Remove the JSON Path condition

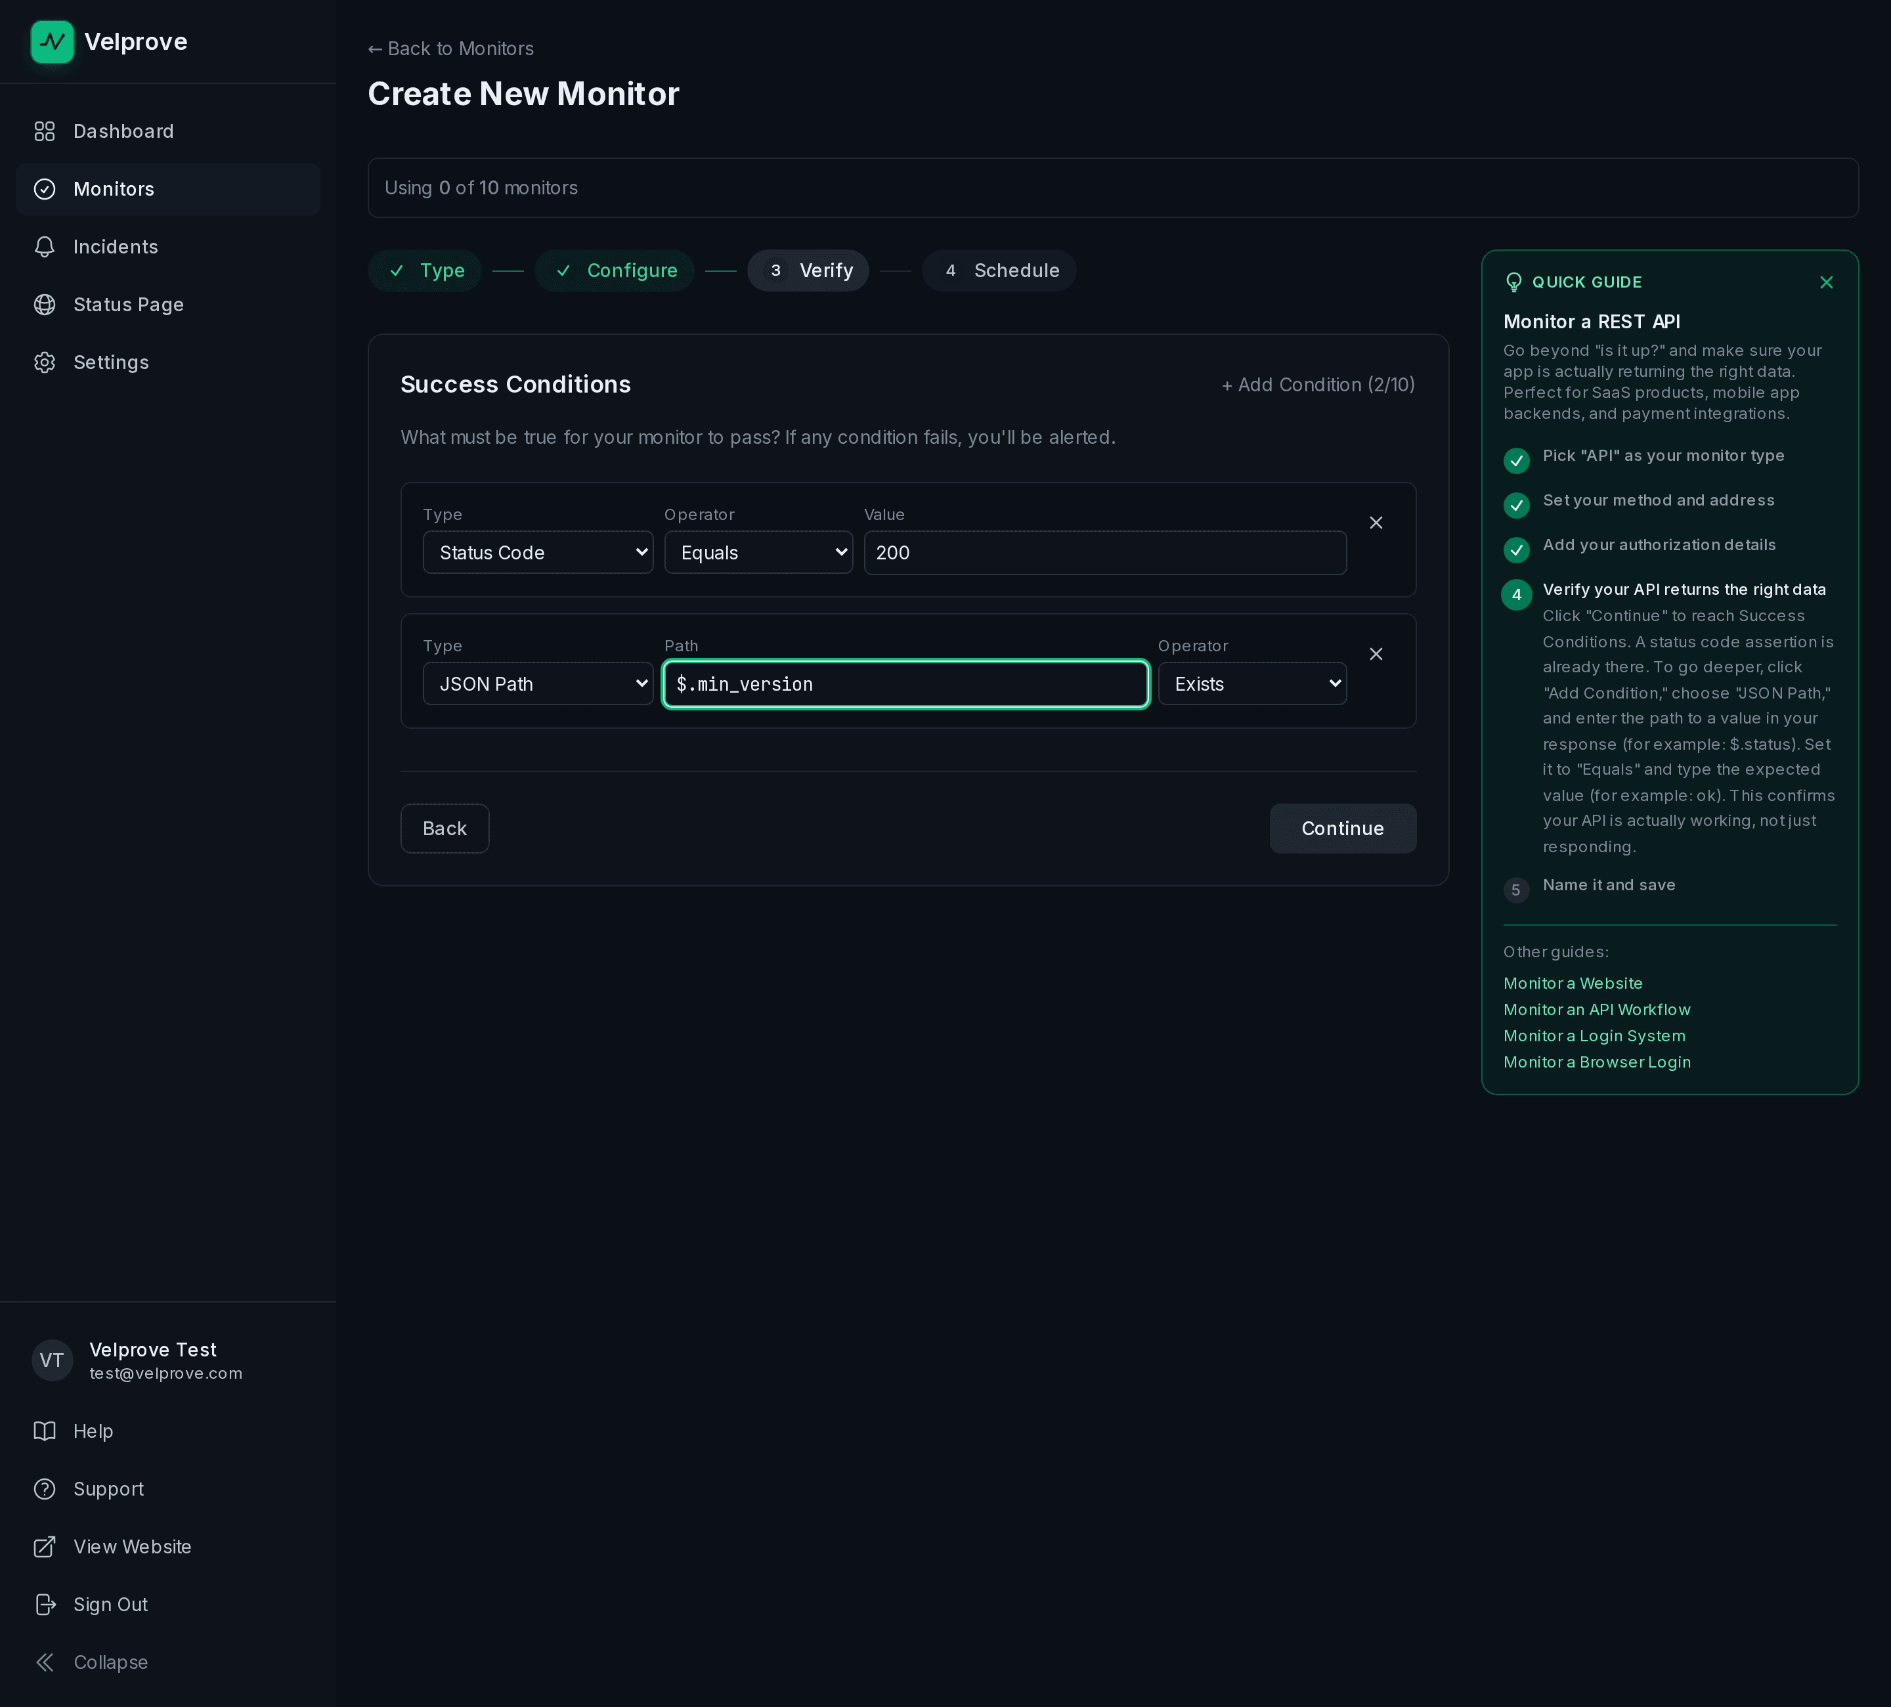click(1376, 654)
